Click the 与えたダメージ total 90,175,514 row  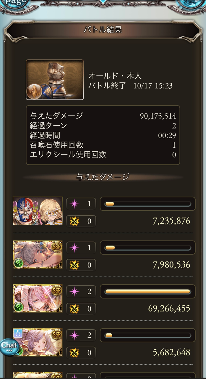click(103, 116)
